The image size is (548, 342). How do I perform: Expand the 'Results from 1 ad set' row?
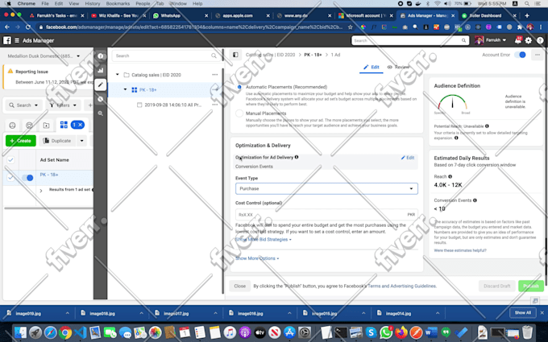41,191
